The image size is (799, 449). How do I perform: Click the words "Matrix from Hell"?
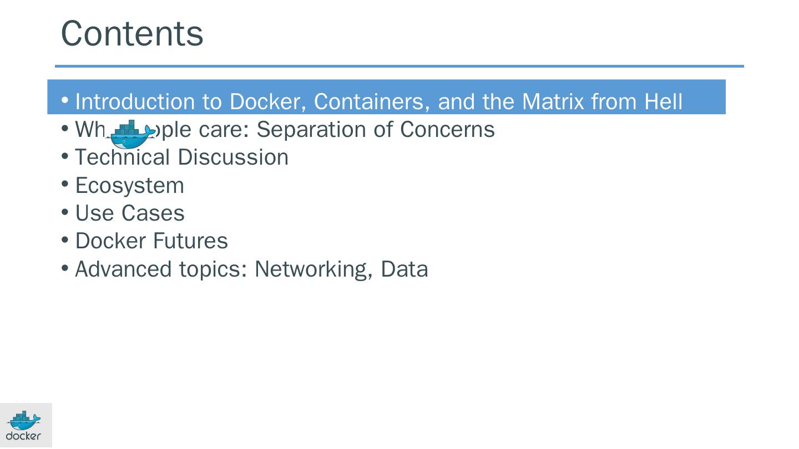click(602, 102)
